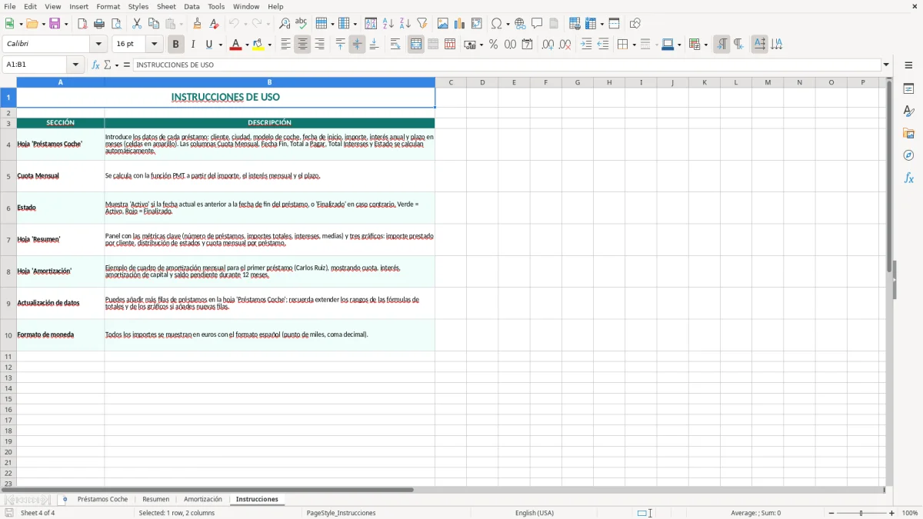
Task: Clone formatting with the paintbrush icon
Action: click(198, 24)
